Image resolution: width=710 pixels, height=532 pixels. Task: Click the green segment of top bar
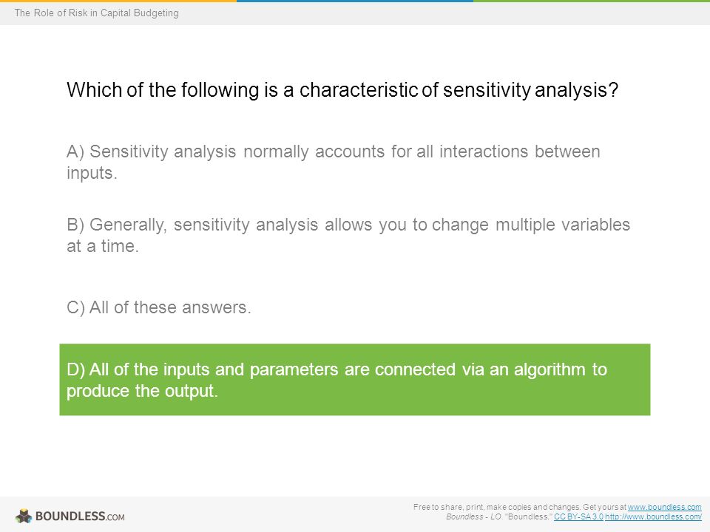pyautogui.click(x=592, y=1)
